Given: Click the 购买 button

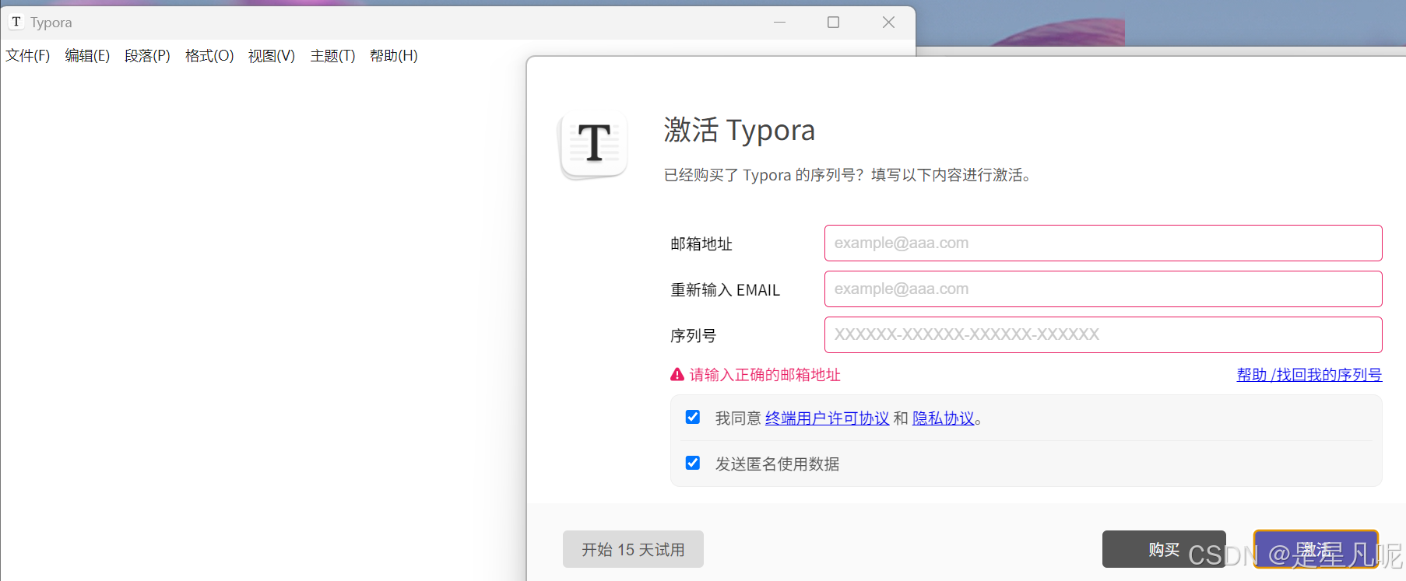Looking at the screenshot, I should pos(1164,549).
